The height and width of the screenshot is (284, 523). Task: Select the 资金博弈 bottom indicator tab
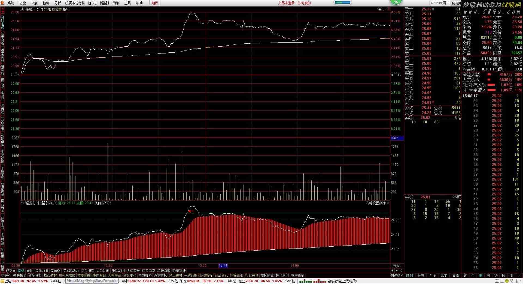point(87,271)
